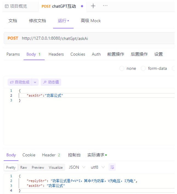
Task: Toggle the word wrap icon
Action: pos(112,167)
